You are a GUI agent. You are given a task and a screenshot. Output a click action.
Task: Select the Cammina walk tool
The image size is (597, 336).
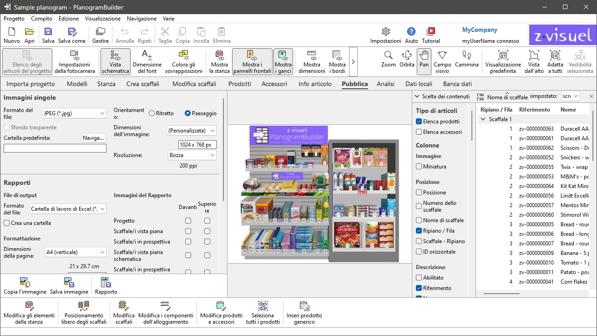[467, 59]
